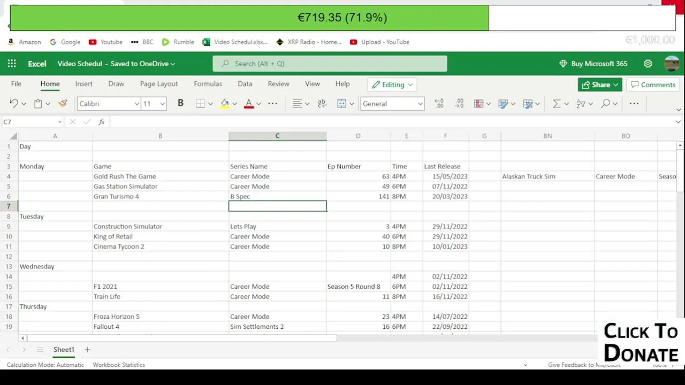The height and width of the screenshot is (385, 685).
Task: Click the Select All corner triangle
Action: tap(13, 136)
